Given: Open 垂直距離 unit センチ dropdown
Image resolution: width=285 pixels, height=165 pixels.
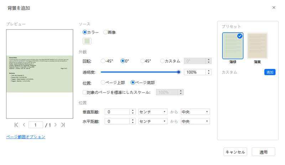Looking at the screenshot, I should point(153,112).
